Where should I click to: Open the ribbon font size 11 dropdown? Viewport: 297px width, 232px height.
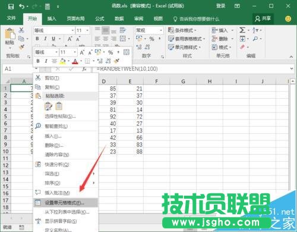(87, 30)
